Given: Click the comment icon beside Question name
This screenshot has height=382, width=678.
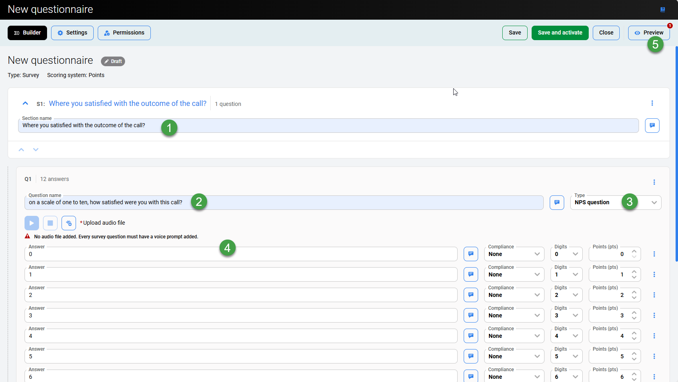Looking at the screenshot, I should [x=557, y=203].
